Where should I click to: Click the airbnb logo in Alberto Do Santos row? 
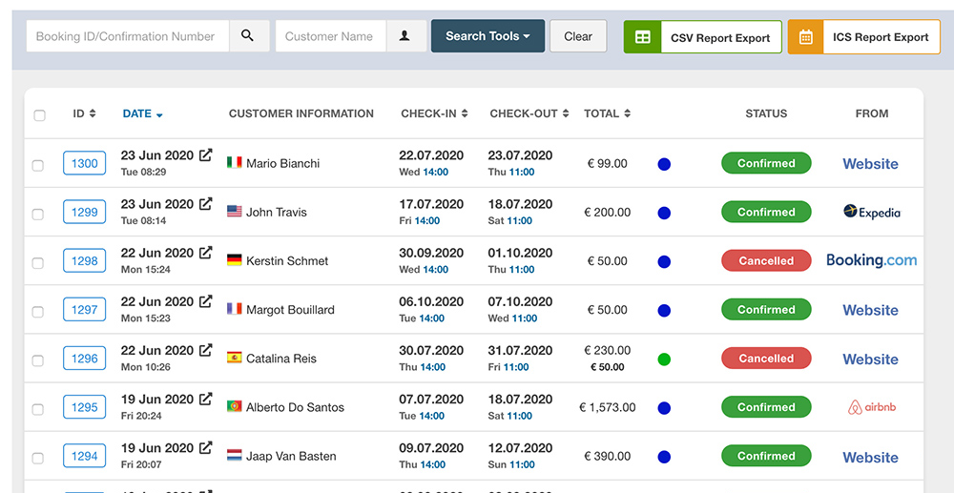(872, 407)
